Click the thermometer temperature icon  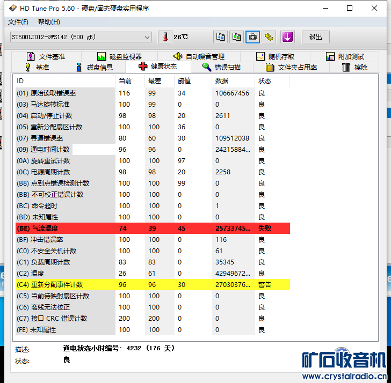pos(165,38)
